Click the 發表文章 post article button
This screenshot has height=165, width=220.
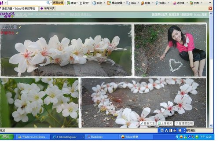pyautogui.click(x=147, y=124)
